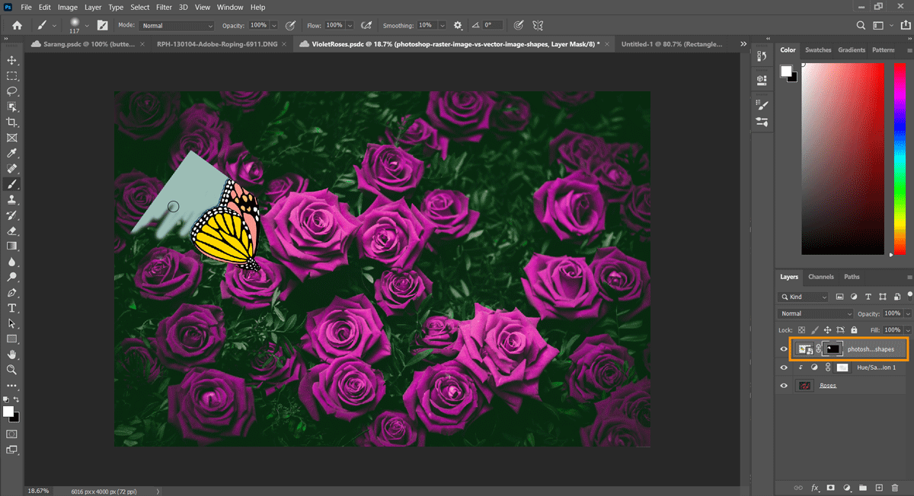Activate the Crop tool

click(x=11, y=122)
